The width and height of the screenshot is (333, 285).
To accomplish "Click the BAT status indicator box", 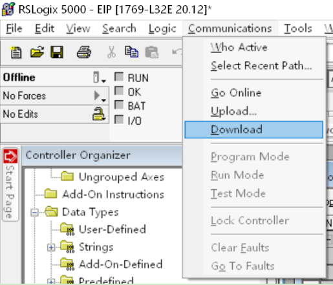I will point(119,105).
